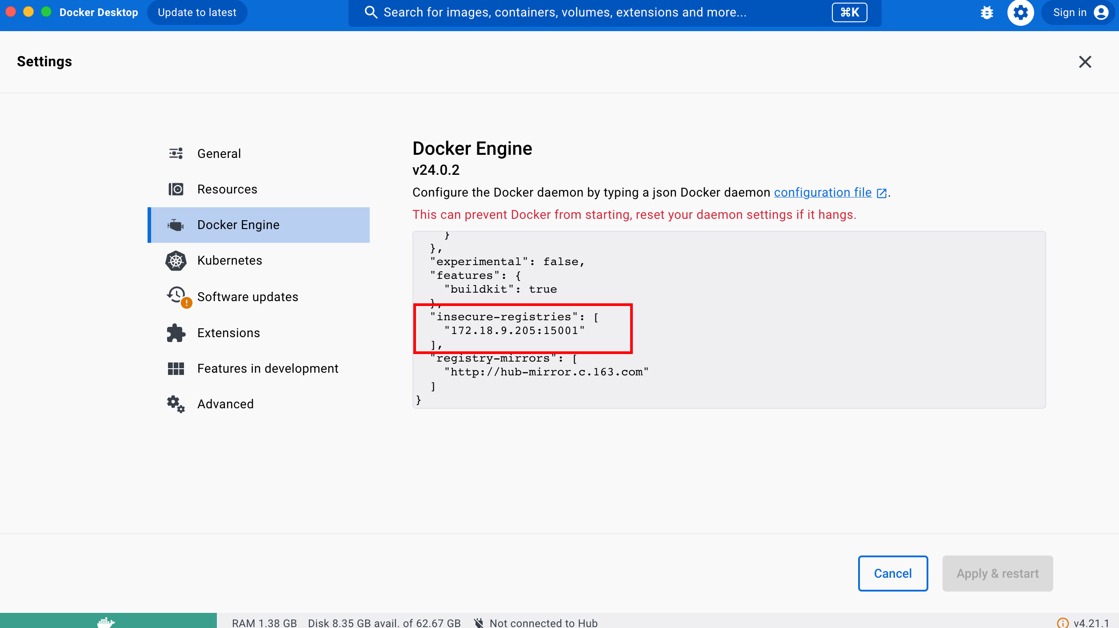Open the Extensions settings section
1119x628 pixels.
(x=259, y=333)
